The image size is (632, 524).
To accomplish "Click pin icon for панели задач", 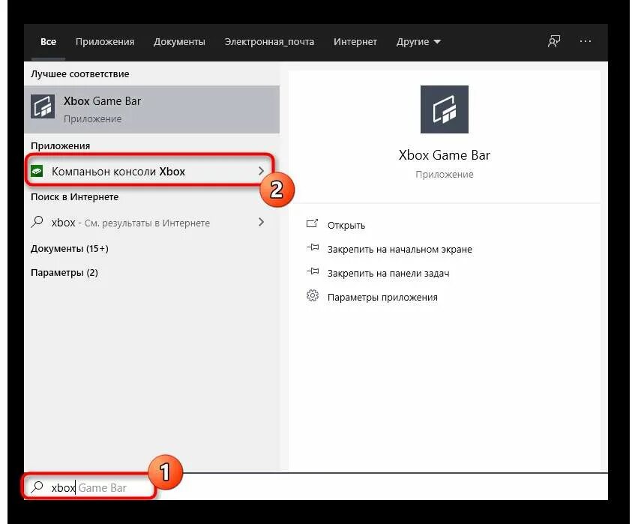I will [x=313, y=271].
